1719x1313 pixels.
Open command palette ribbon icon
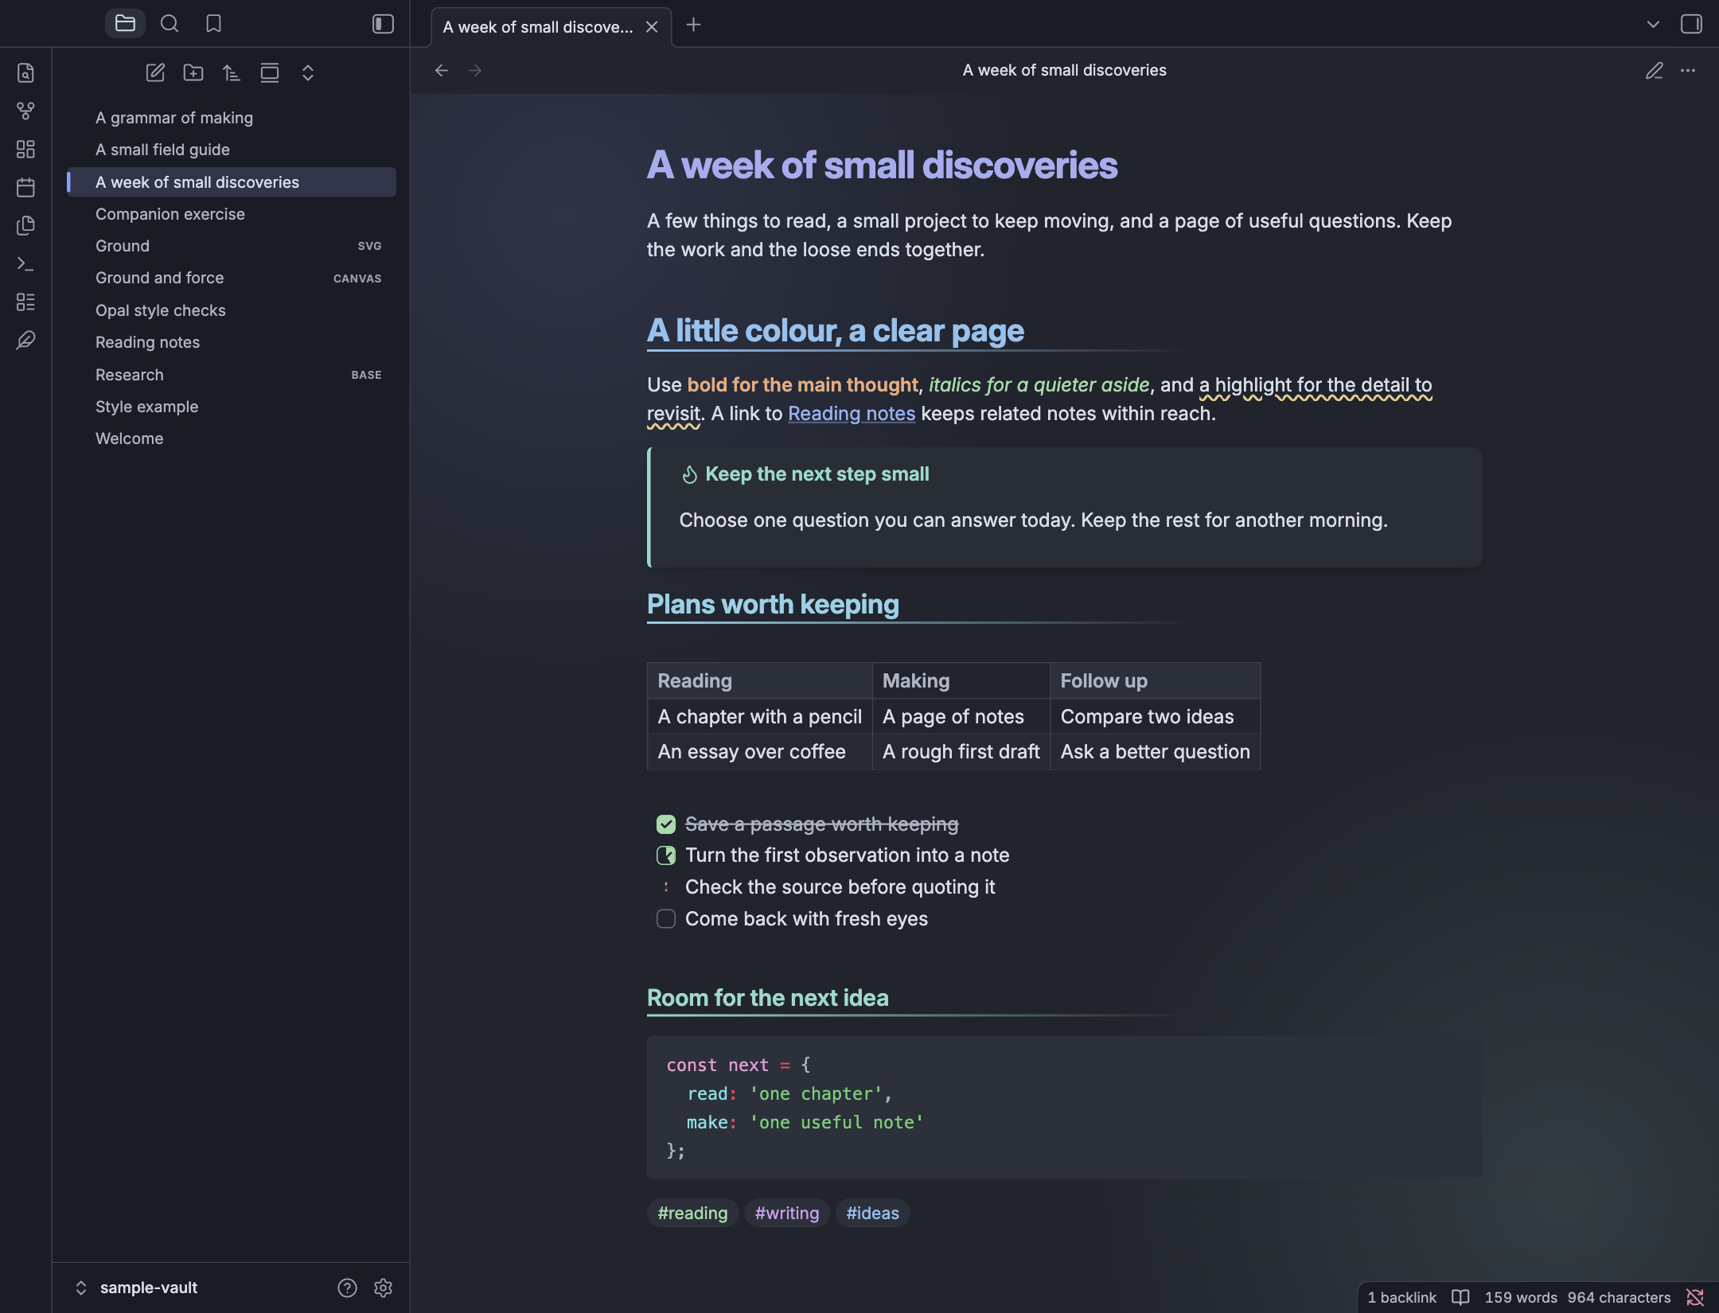click(x=25, y=264)
